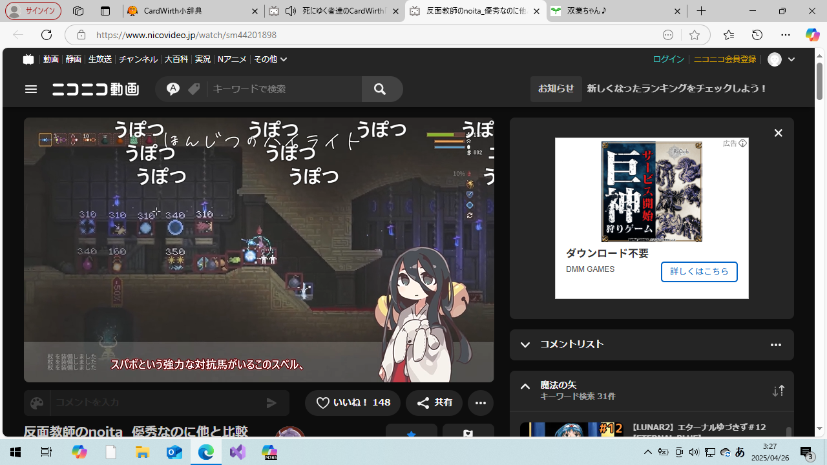Click the magnifier search button
The width and height of the screenshot is (827, 465).
click(380, 89)
